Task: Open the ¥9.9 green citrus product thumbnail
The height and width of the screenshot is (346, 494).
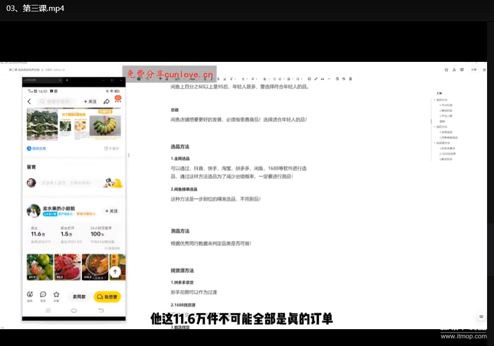Action: click(x=40, y=267)
